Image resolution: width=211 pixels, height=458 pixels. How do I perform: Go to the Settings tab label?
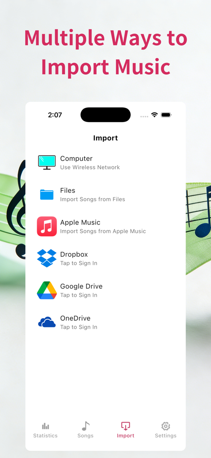click(x=166, y=436)
